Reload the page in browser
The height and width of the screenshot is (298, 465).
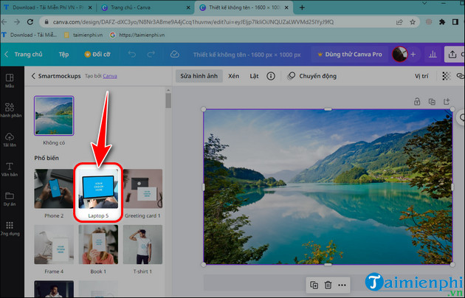(x=30, y=21)
